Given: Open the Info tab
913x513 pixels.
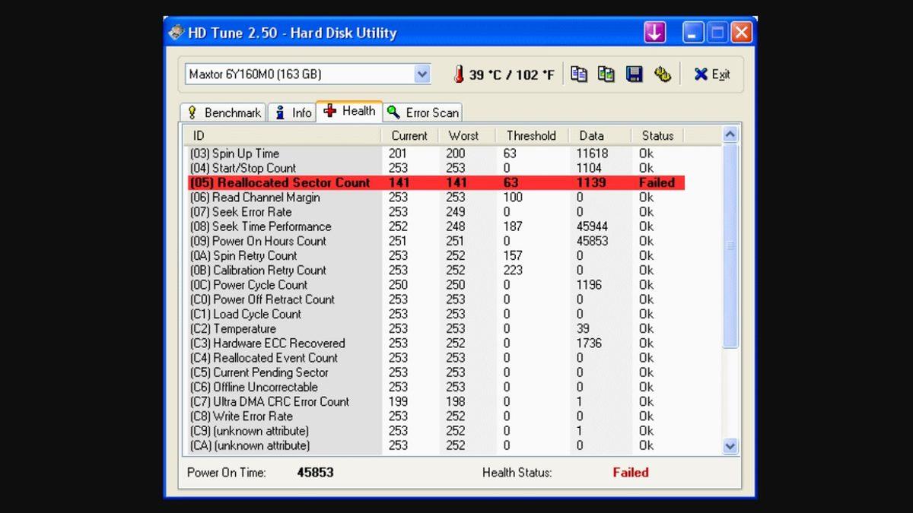Looking at the screenshot, I should point(292,112).
